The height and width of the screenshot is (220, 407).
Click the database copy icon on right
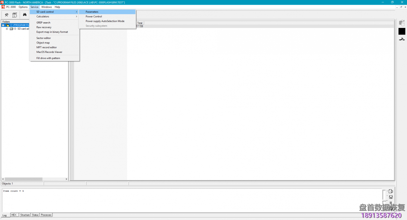(402, 23)
